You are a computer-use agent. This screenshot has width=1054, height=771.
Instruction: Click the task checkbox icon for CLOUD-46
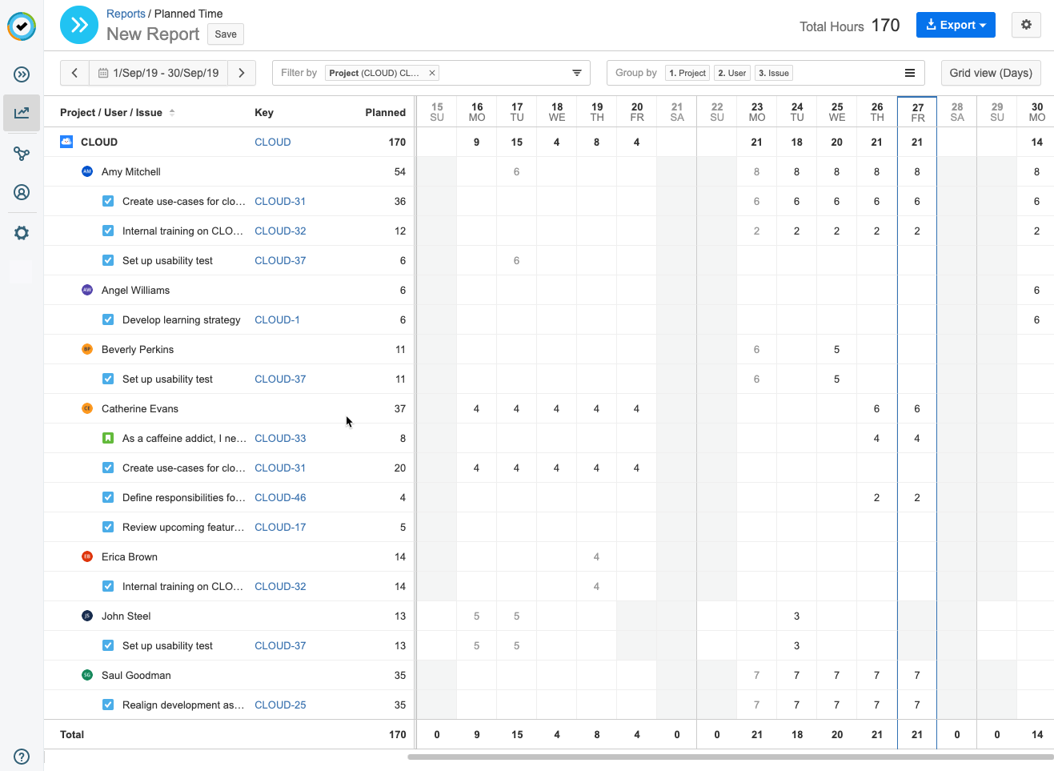(x=108, y=497)
